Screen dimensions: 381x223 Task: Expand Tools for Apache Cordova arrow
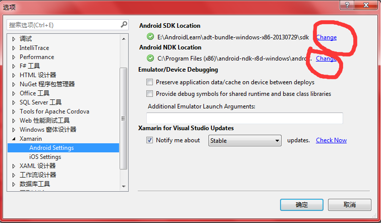tap(14, 111)
